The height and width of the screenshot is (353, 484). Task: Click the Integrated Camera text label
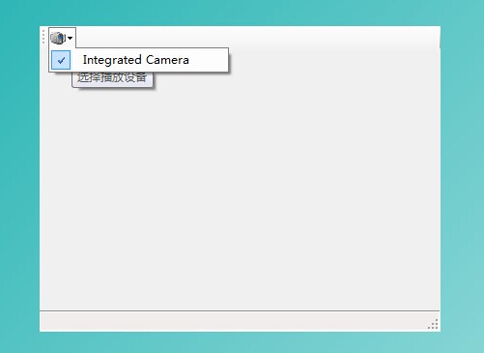click(x=135, y=60)
